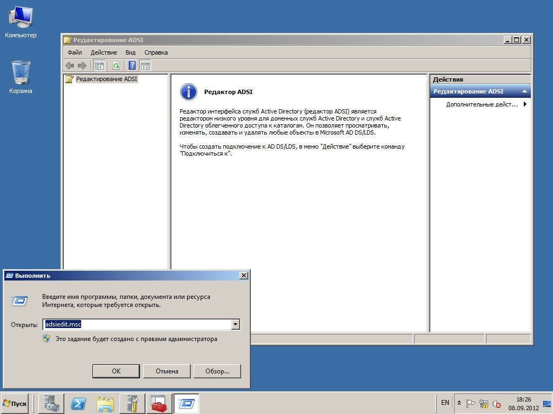Screen dimensions: 553x414
Task: Launch PowerShell from the taskbar
Action: 78,403
